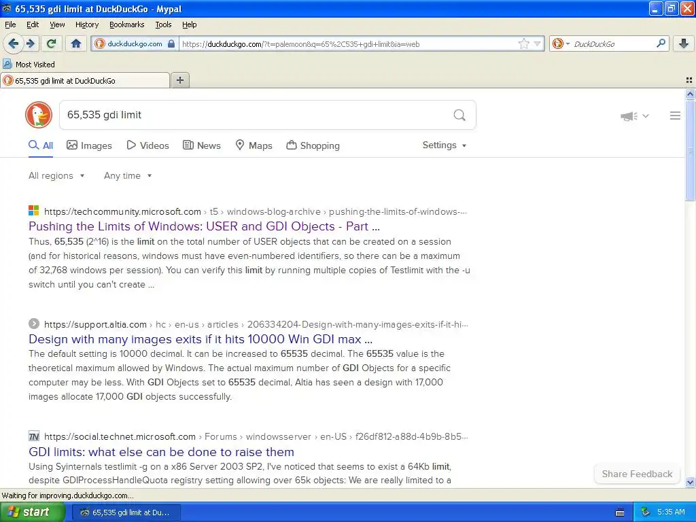The height and width of the screenshot is (522, 696).
Task: Open the Settings dropdown
Action: [x=445, y=145]
